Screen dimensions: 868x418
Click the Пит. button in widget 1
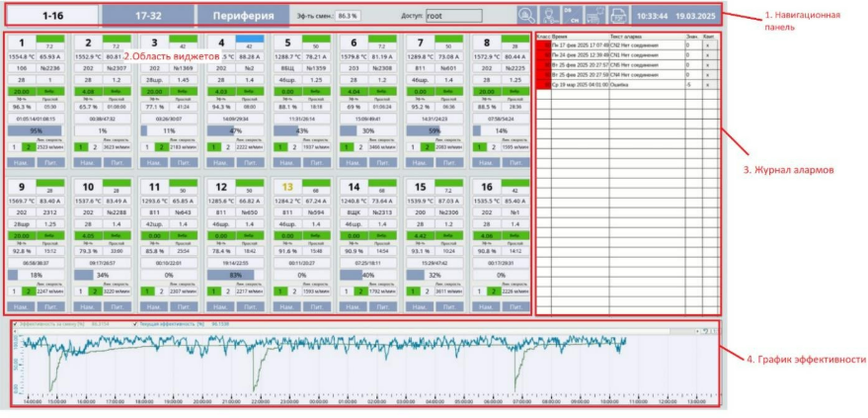(51, 163)
